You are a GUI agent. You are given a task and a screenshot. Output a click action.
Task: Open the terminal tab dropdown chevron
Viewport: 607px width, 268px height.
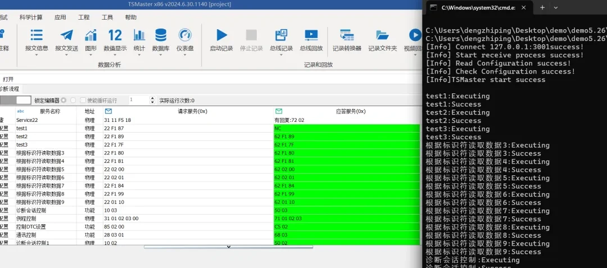pos(556,7)
